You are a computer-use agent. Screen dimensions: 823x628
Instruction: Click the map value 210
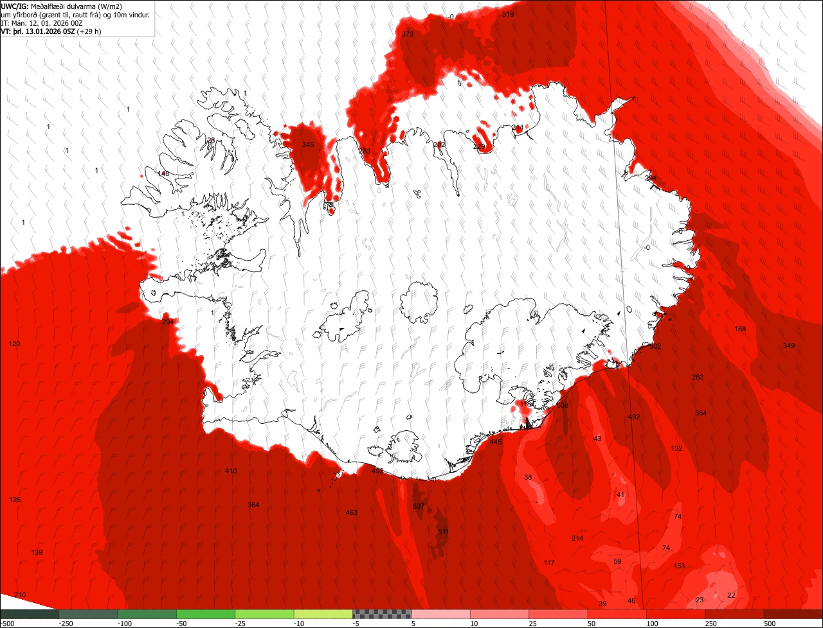(20, 595)
